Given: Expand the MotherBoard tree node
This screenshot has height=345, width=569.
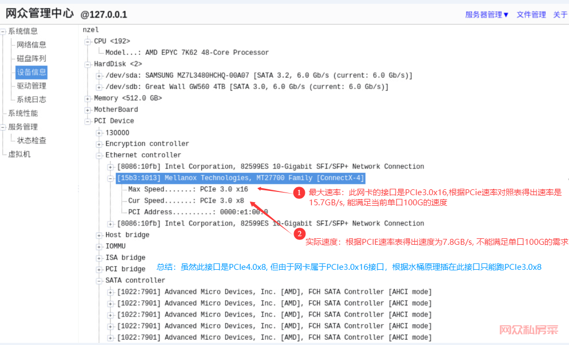Looking at the screenshot, I should click(x=88, y=110).
